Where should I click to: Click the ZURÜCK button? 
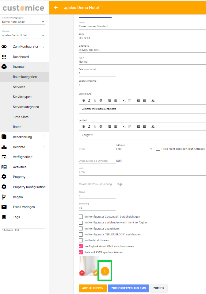tap(159, 288)
